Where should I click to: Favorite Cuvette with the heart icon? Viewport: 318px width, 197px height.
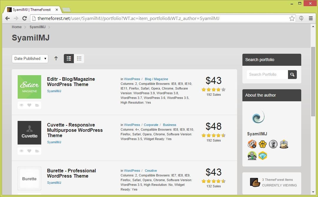tap(29, 151)
